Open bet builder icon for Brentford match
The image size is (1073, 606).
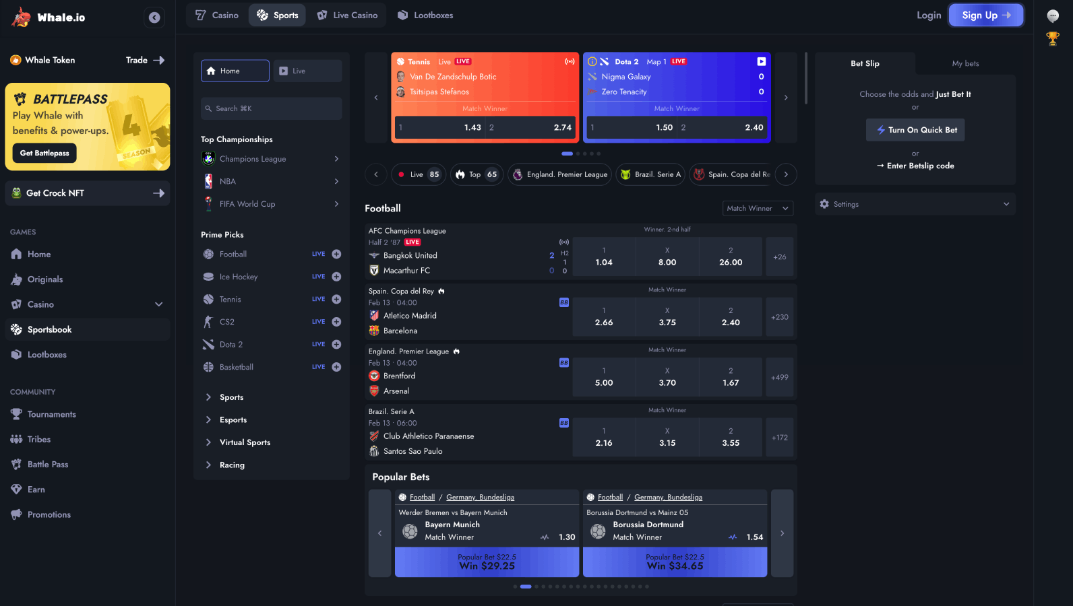point(564,363)
